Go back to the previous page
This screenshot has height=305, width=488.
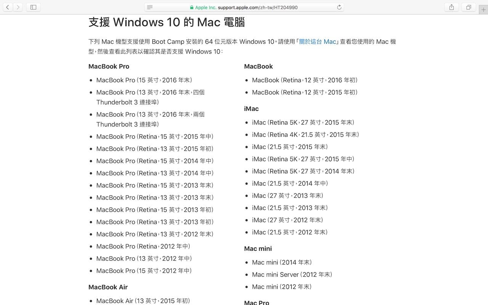(x=7, y=7)
